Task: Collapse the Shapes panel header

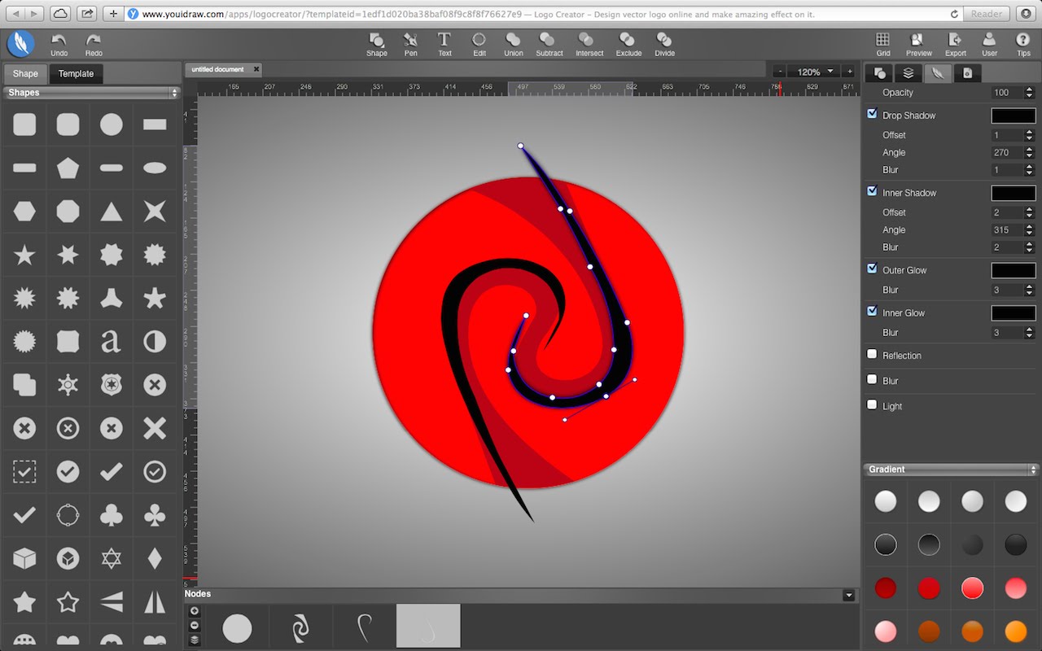Action: (x=174, y=92)
